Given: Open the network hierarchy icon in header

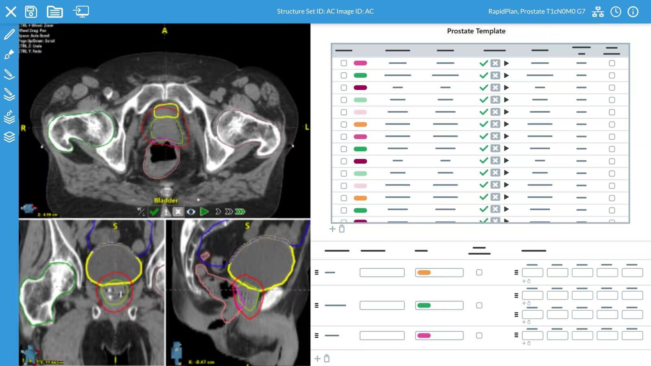Looking at the screenshot, I should (x=598, y=12).
